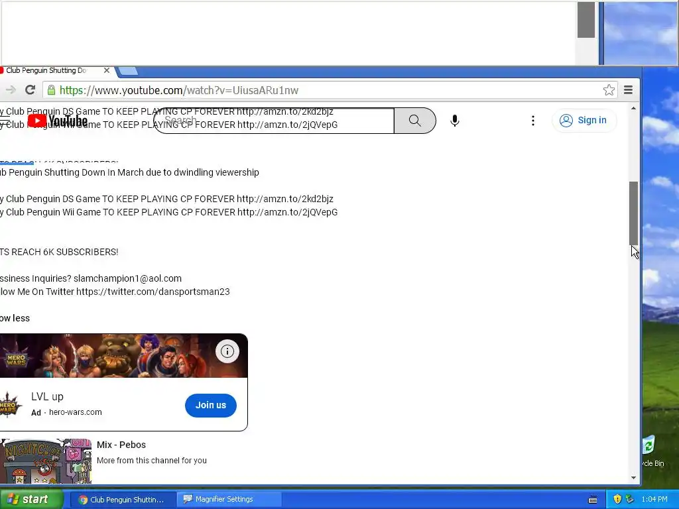679x509 pixels.
Task: Click 'LETS REACH 6K SUBSCRIBERS!' text
Action: tap(59, 252)
